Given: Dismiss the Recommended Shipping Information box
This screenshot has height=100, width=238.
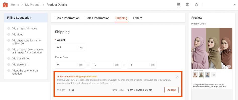Looking at the screenshot, I should 177,77.
